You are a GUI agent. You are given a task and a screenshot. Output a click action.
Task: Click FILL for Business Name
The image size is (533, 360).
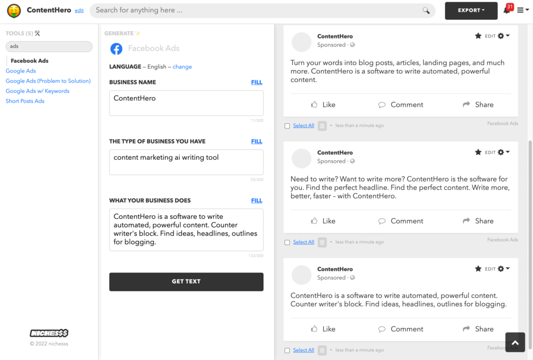257,82
